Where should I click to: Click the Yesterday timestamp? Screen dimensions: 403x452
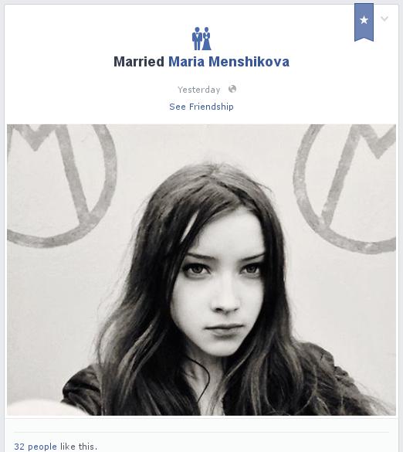point(198,90)
